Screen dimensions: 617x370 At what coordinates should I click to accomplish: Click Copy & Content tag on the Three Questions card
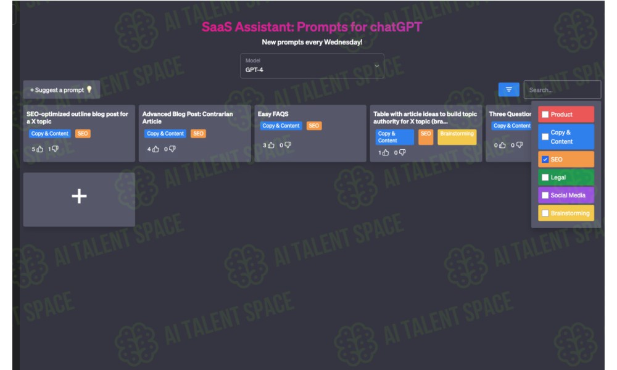[x=511, y=126]
